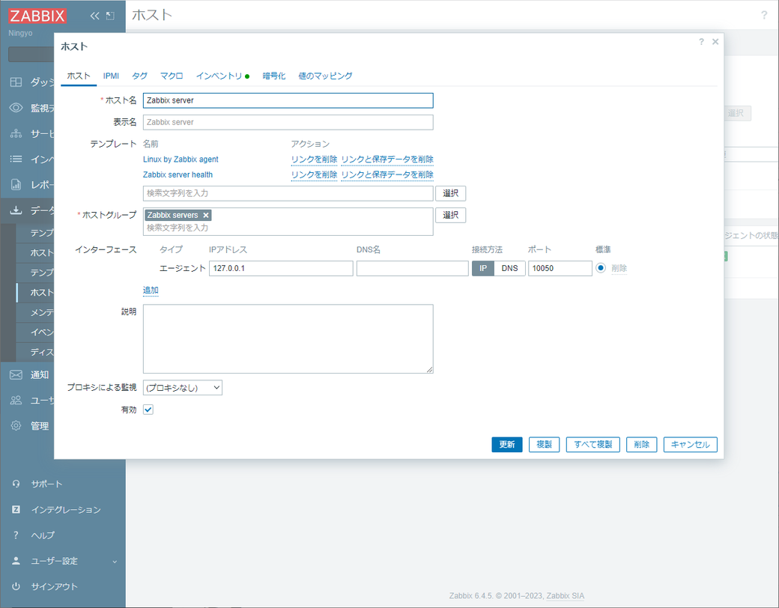Unlink the Linux by Zabbix agent template
Image resolution: width=779 pixels, height=608 pixels.
pos(314,159)
